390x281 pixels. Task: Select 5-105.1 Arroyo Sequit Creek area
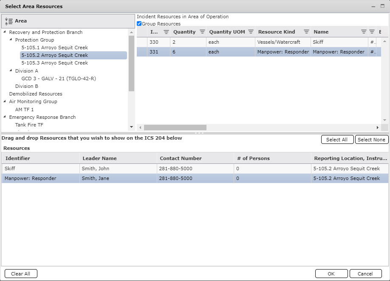(x=54, y=48)
